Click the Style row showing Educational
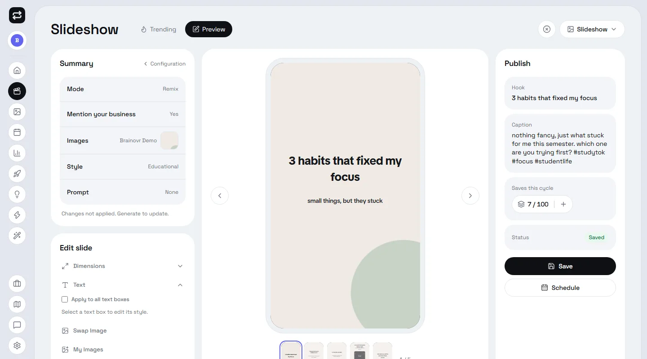647x359 pixels. pos(123,166)
